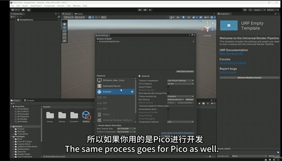Screen dimensions: 282x161
Task: Toggle Build App Bundle (Google Play) checkbox
Action: point(168,93)
